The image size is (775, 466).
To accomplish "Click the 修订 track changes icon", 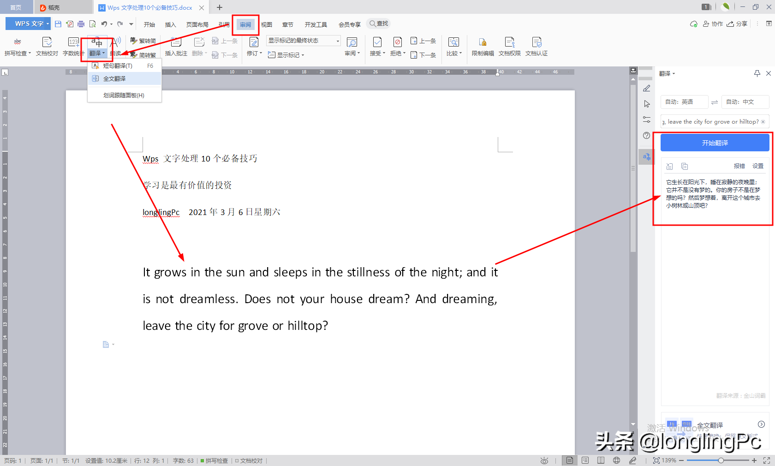I will pyautogui.click(x=254, y=42).
